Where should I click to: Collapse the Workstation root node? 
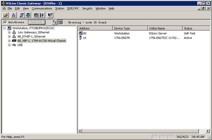(x=4, y=28)
